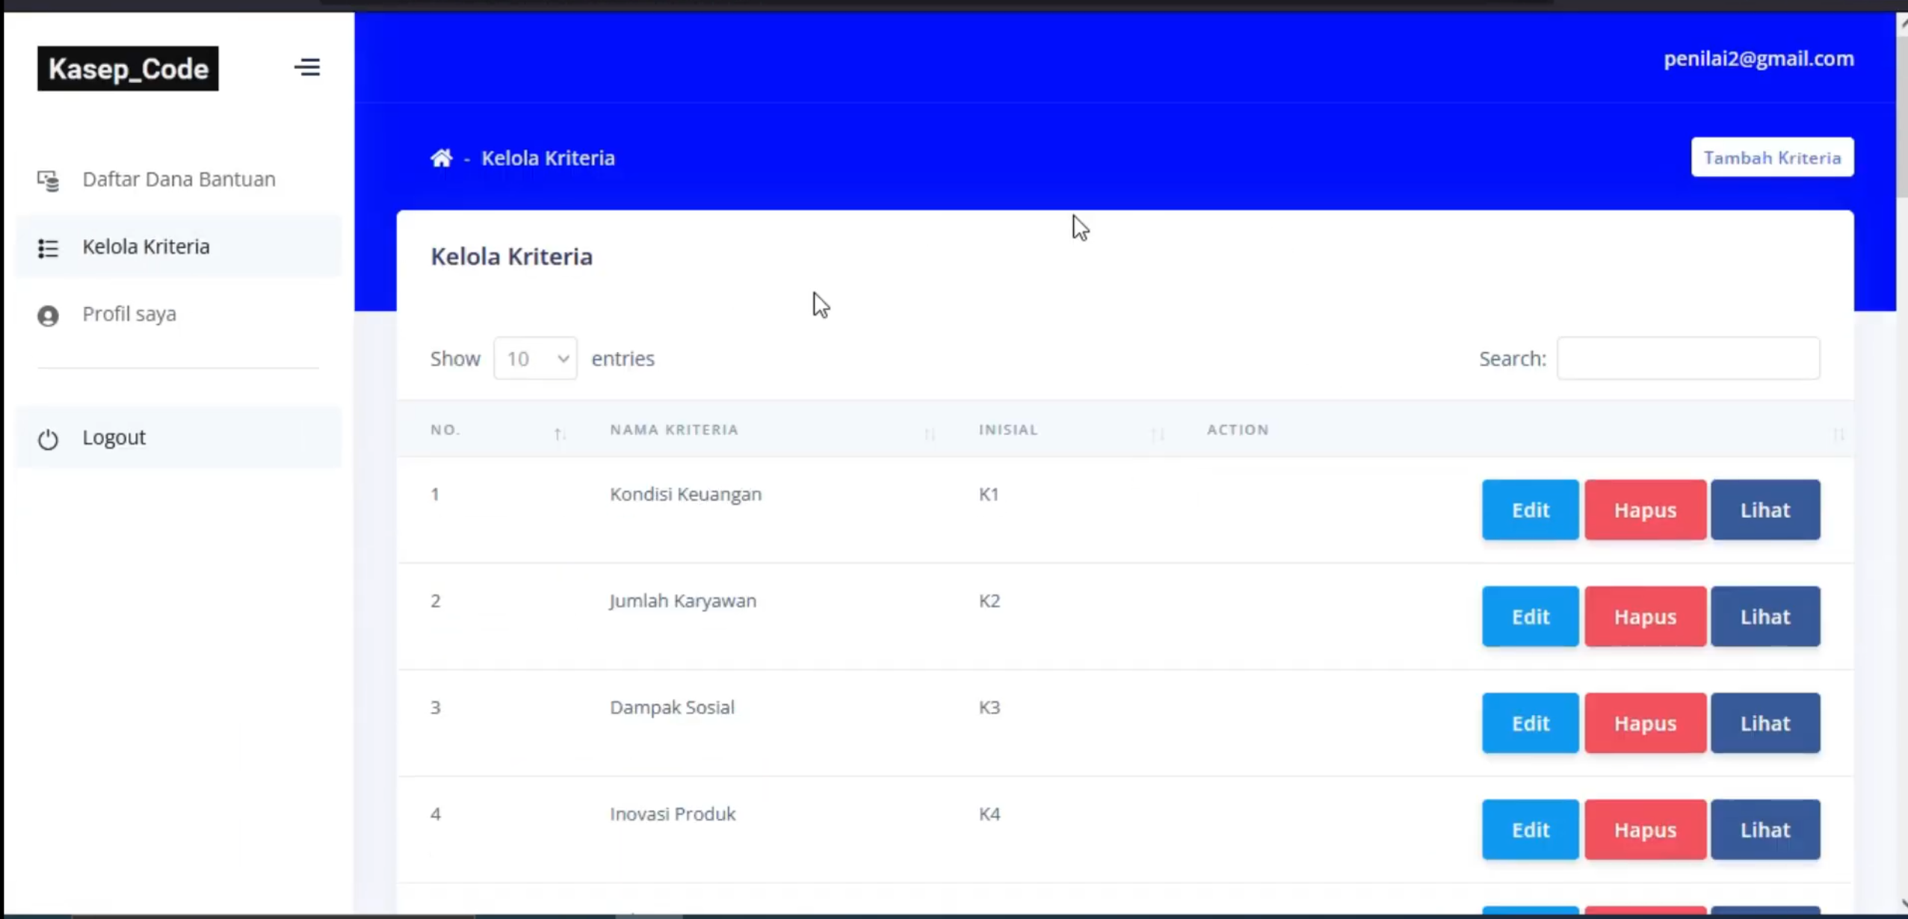Focus the Search input field

click(x=1688, y=359)
